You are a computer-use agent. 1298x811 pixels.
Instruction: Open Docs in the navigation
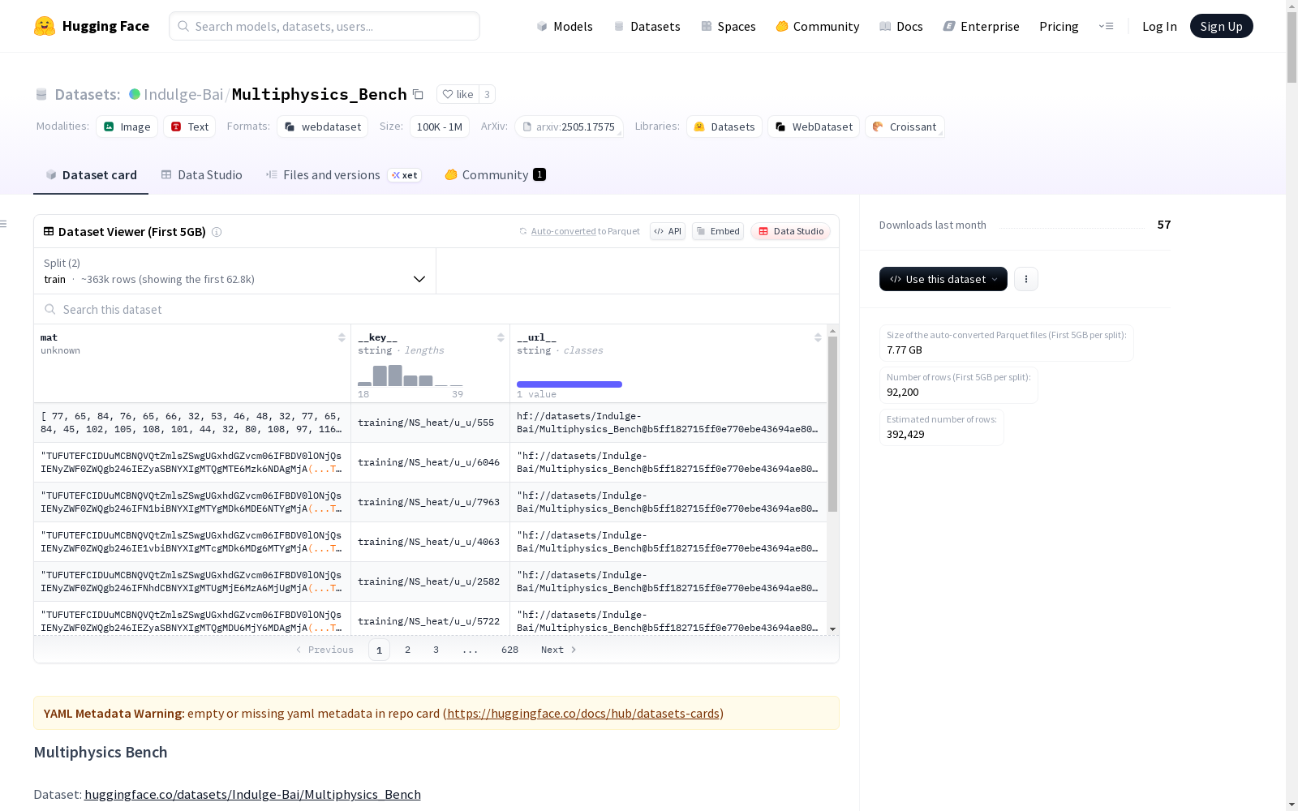901,26
